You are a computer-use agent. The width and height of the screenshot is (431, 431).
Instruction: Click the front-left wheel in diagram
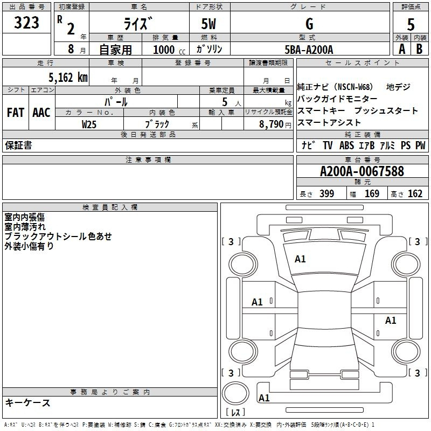point(243,265)
